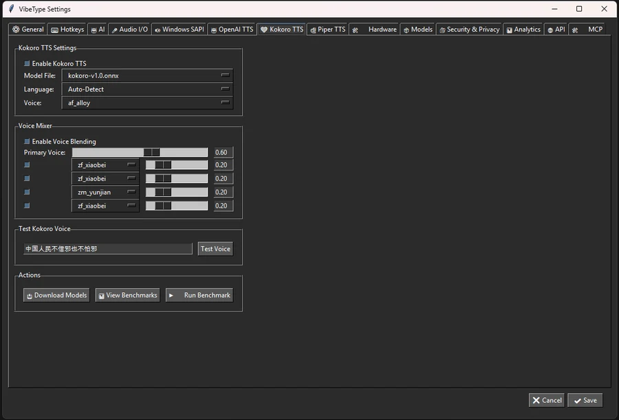
Task: Open the Model File dropdown
Action: coord(147,76)
